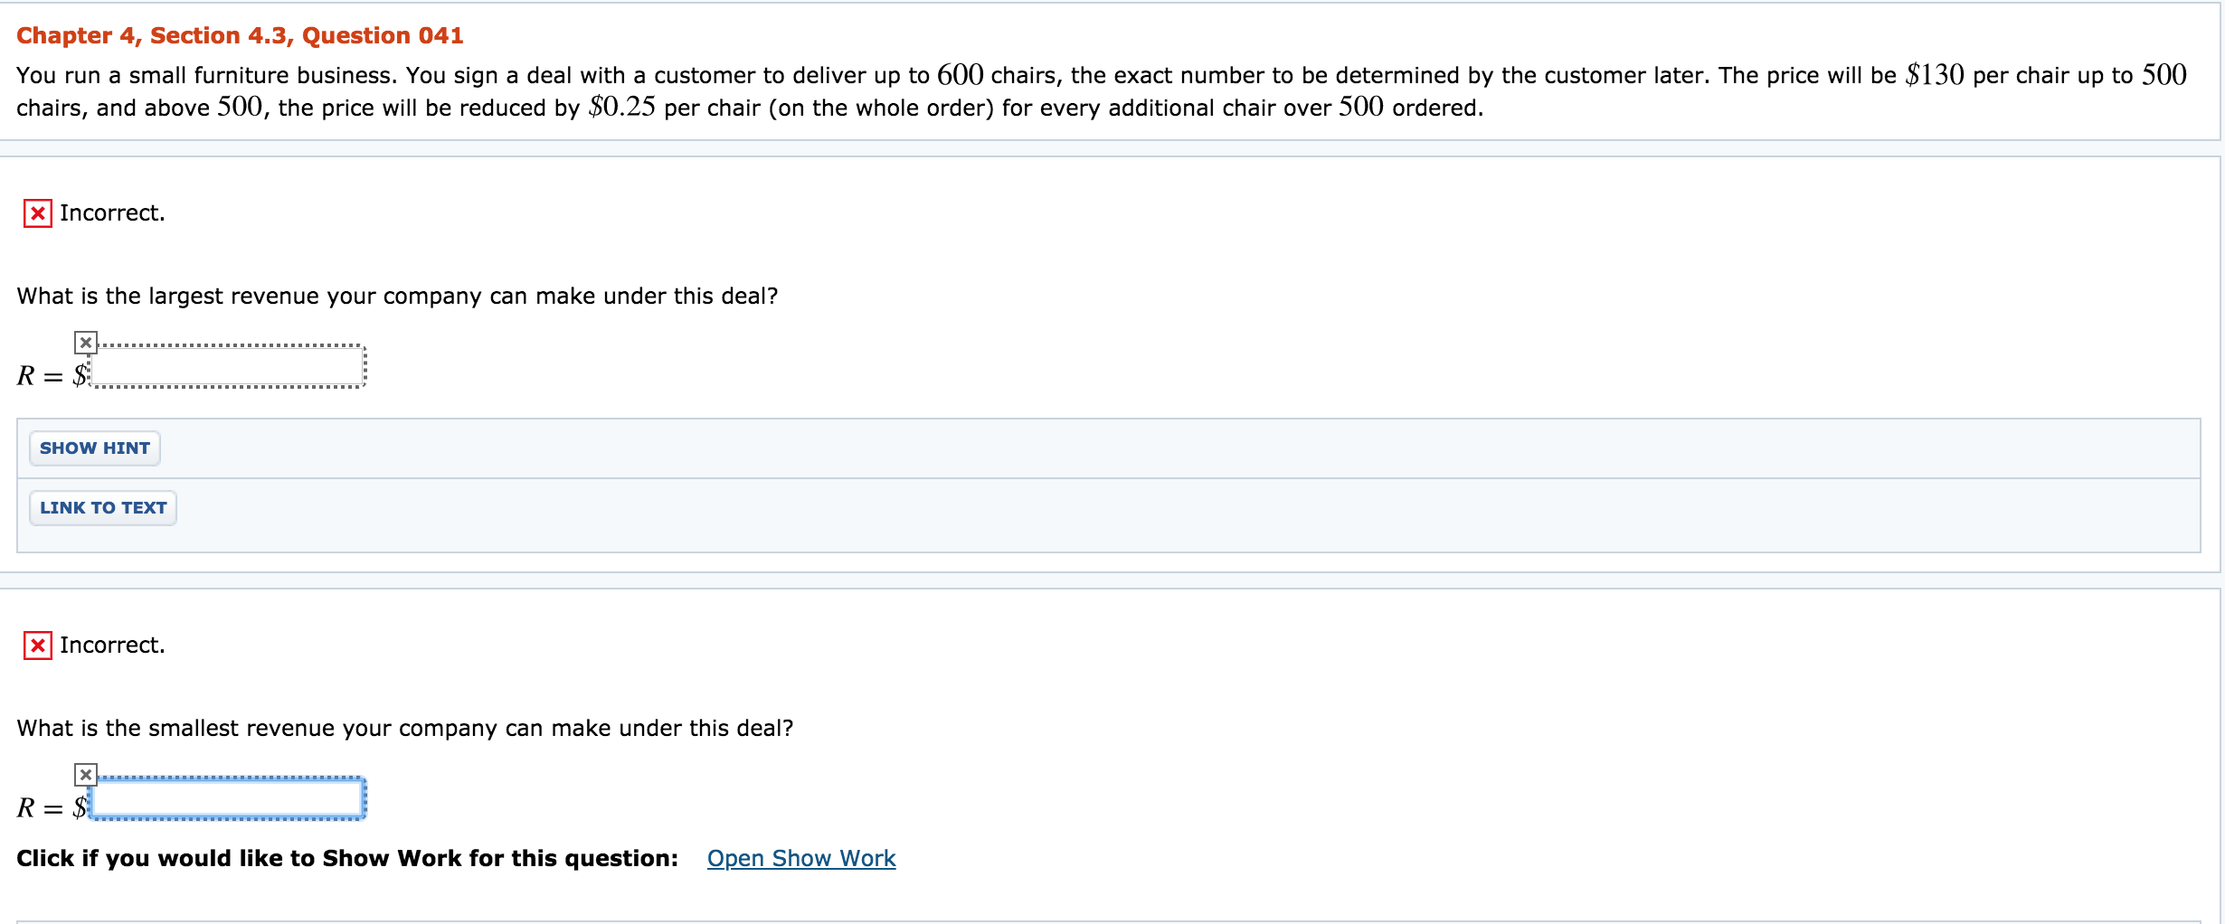This screenshot has height=924, width=2225.
Task: Click the largest revenue question text
Action: coord(398,295)
